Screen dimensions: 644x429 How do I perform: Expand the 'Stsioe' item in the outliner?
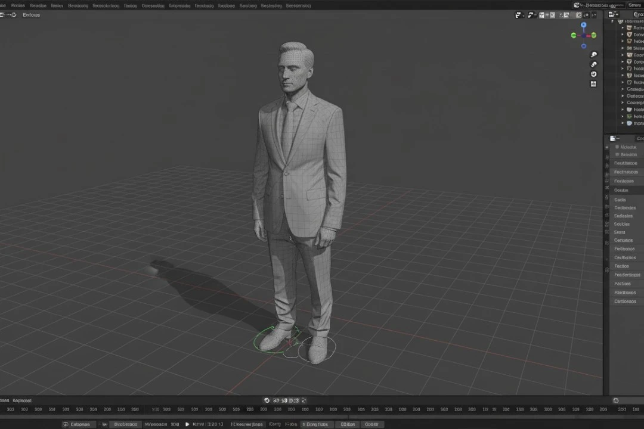623,48
